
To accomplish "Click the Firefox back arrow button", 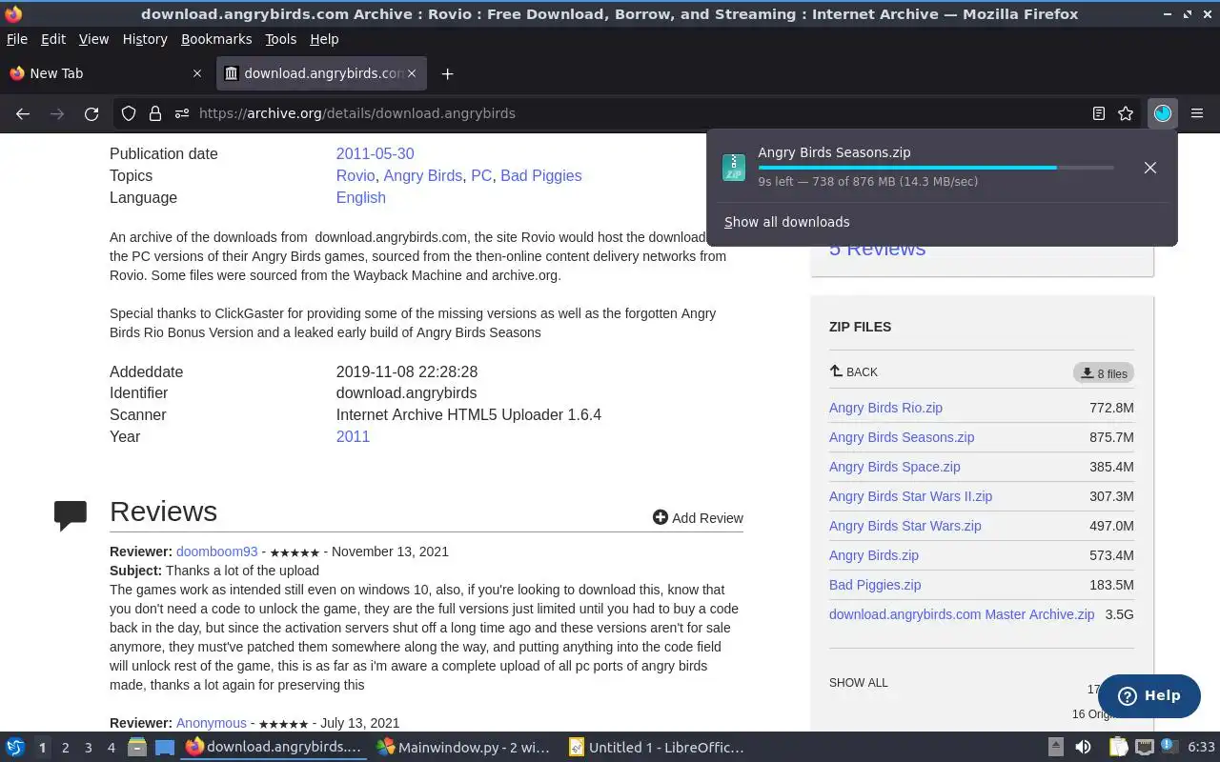I will tap(23, 113).
